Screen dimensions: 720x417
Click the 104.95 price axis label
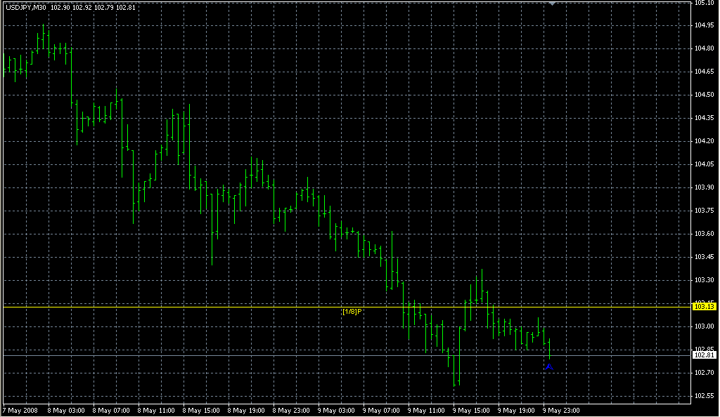pyautogui.click(x=705, y=25)
